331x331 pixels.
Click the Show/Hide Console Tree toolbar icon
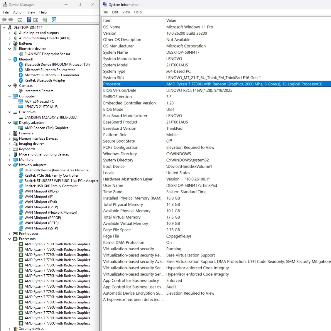(x=20, y=20)
